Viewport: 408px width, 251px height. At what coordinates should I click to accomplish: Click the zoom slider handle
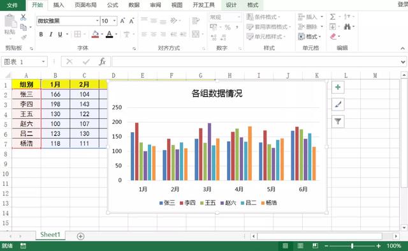352,245
